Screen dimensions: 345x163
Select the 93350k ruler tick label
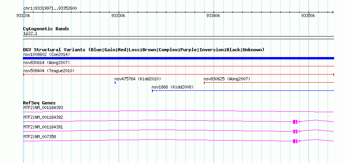click(308, 16)
